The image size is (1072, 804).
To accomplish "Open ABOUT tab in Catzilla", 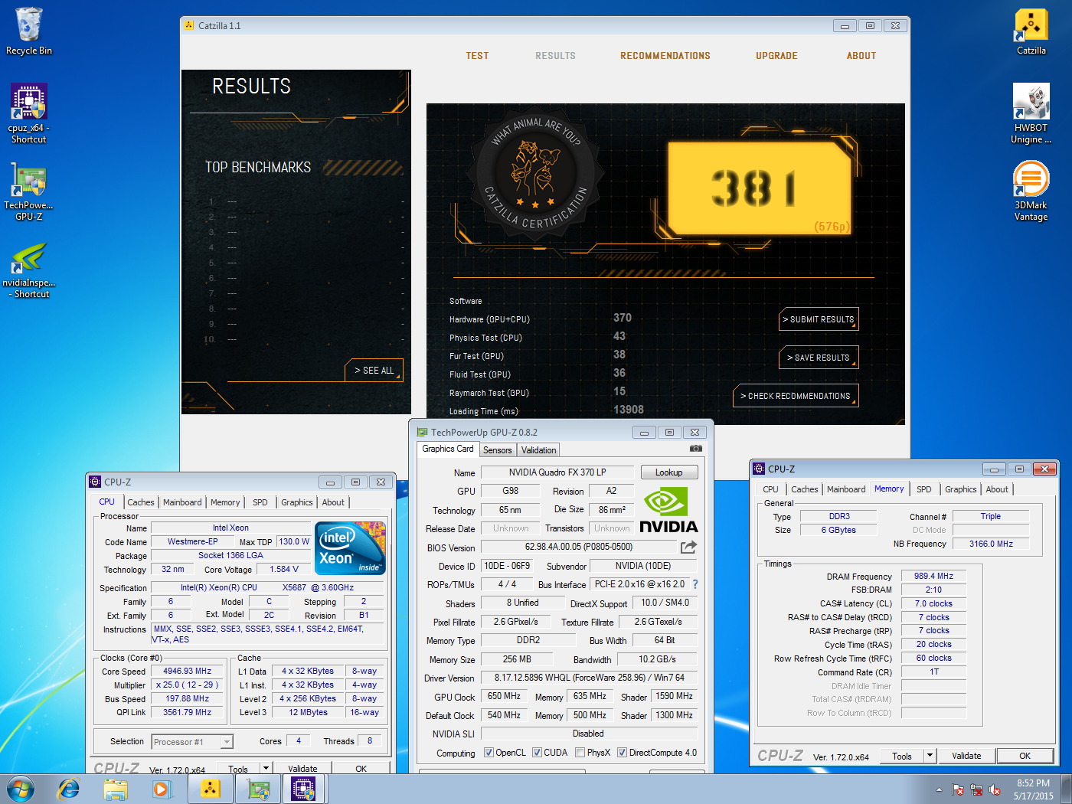I will pyautogui.click(x=861, y=56).
